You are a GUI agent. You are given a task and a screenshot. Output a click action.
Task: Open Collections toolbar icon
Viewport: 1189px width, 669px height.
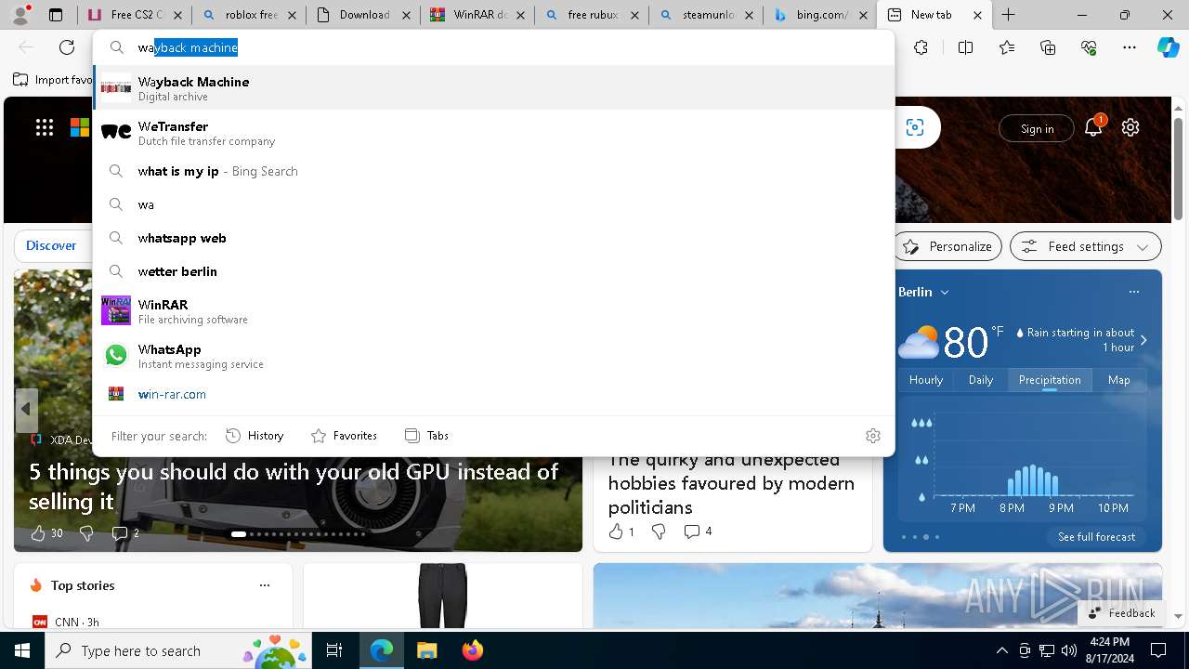pyautogui.click(x=1048, y=47)
